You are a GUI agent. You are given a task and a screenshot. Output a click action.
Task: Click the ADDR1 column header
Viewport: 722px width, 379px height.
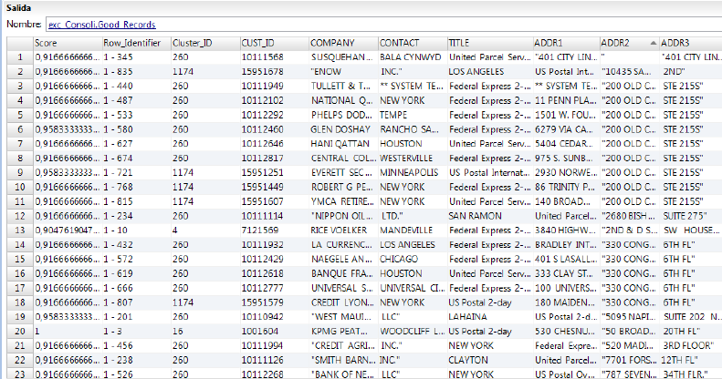point(566,43)
